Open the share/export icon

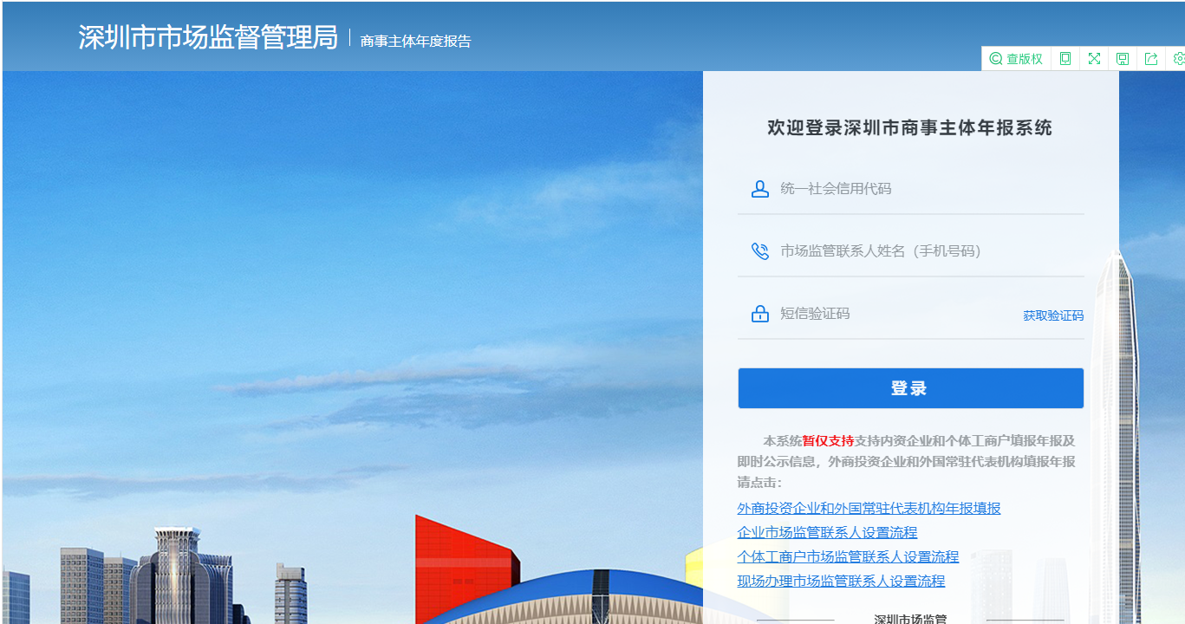(x=1151, y=59)
